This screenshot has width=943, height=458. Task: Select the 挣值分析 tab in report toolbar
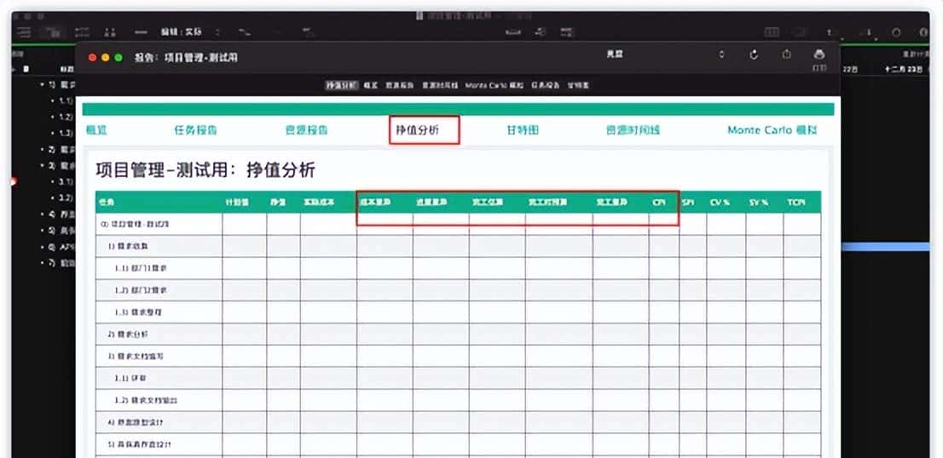point(342,85)
